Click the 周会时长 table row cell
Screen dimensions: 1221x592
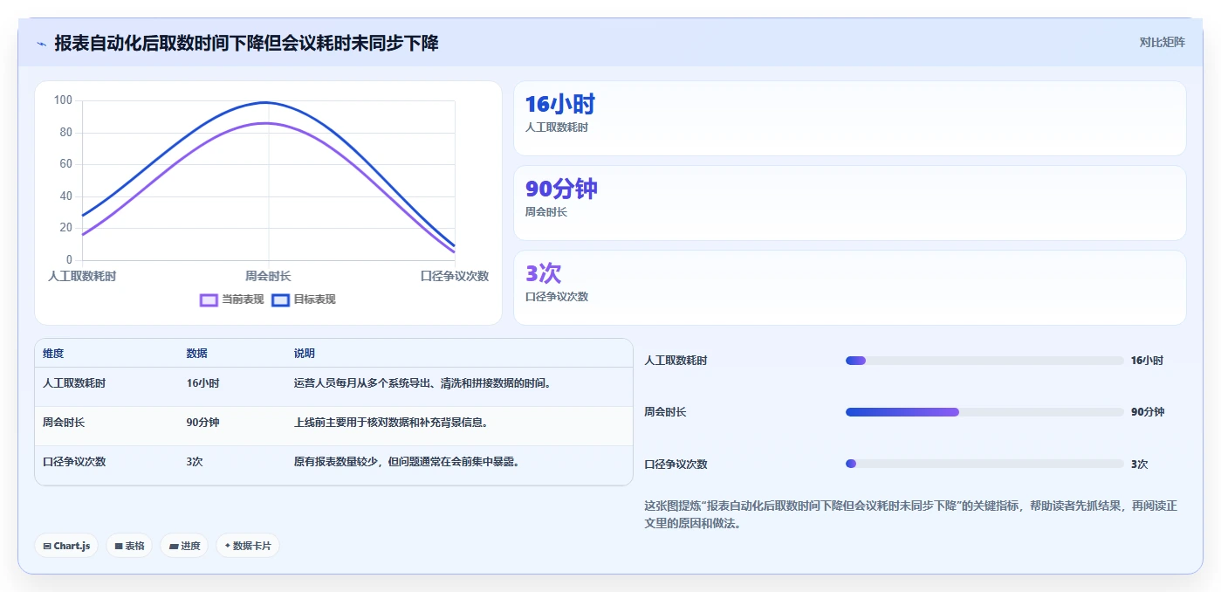click(x=64, y=423)
